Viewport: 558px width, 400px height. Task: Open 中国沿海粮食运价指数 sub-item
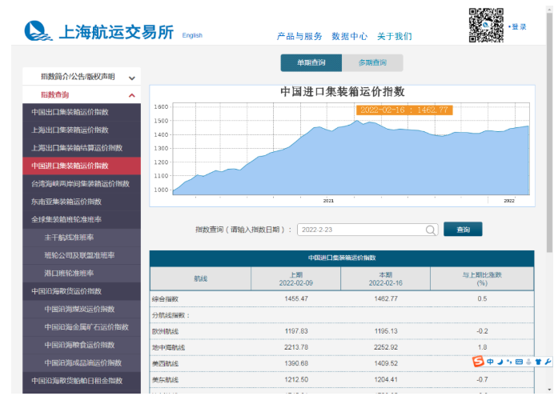pyautogui.click(x=82, y=346)
